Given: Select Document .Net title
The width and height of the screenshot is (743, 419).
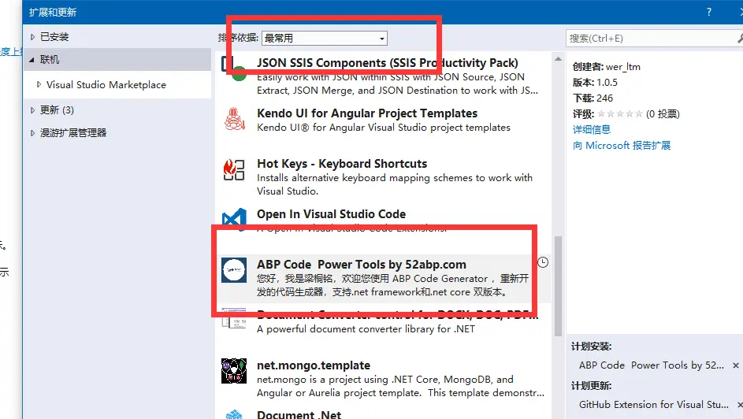Looking at the screenshot, I should 299,415.
